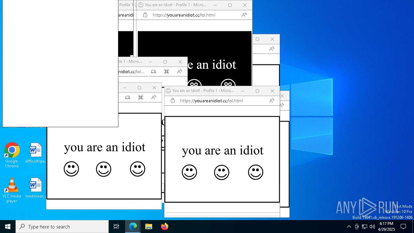The image size is (414, 233).
Task: Click device icon in window above left idiot page
Action: coord(128,97)
